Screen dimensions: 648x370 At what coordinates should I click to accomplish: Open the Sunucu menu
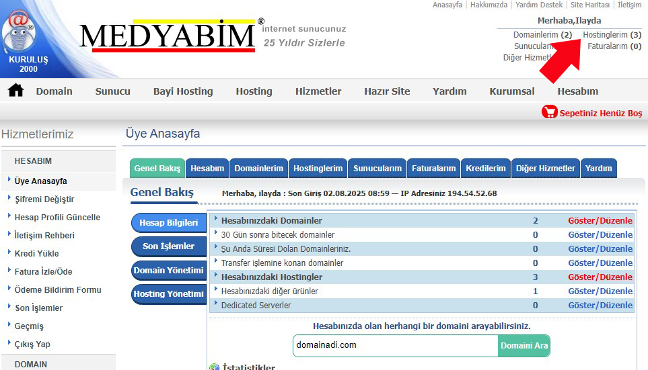coord(113,91)
